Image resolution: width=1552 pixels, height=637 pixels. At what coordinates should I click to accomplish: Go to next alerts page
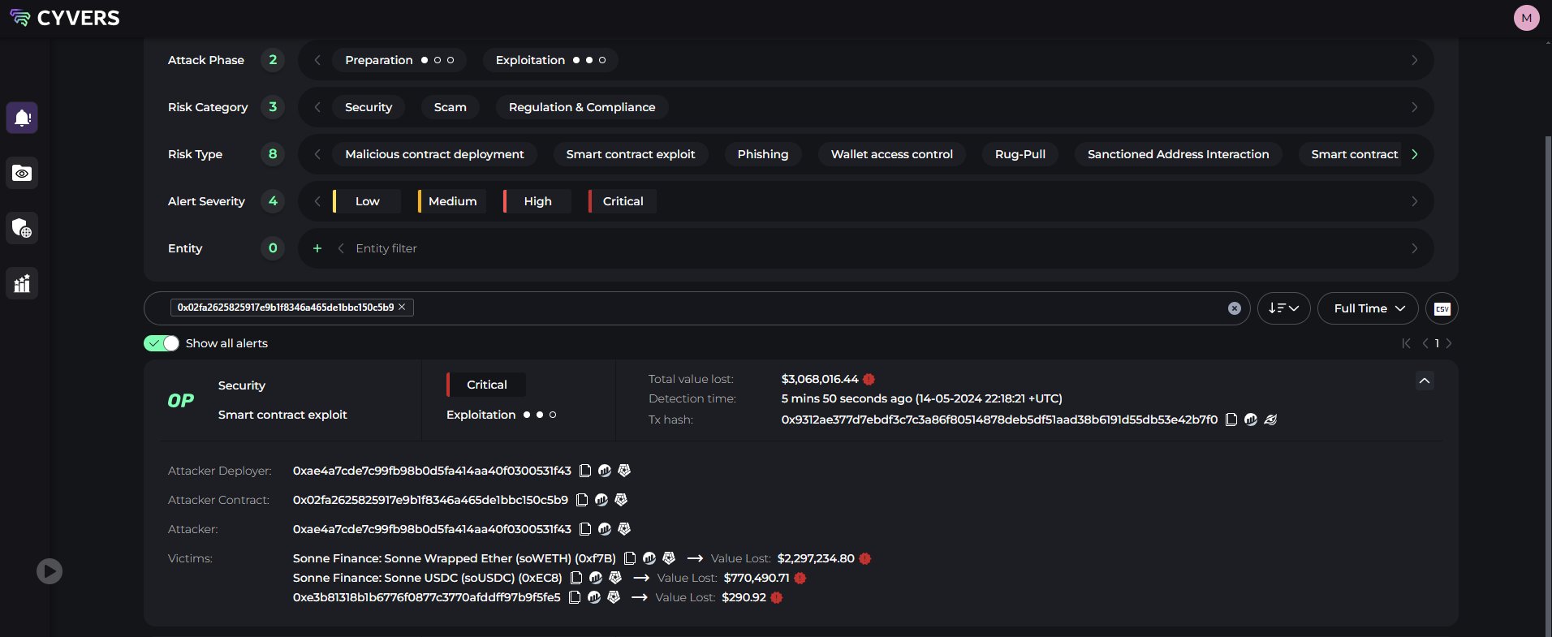[x=1449, y=343]
